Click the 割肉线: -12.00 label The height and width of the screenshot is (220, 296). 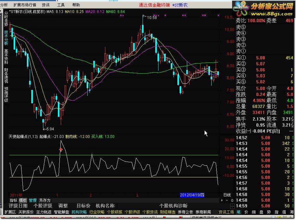pyautogui.click(x=77, y=137)
